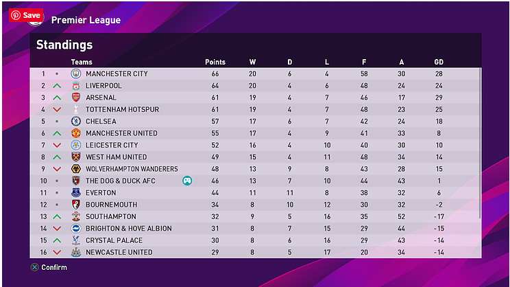Click the Arsenal club crest
Viewport: 510px width, 287px height.
76,97
